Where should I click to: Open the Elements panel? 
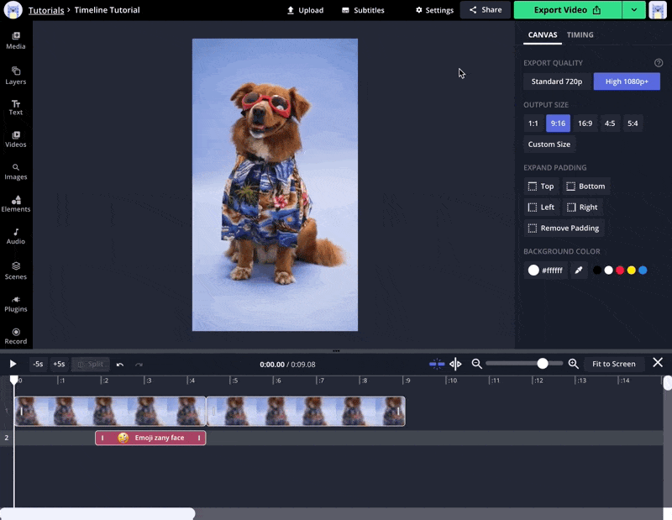click(16, 203)
